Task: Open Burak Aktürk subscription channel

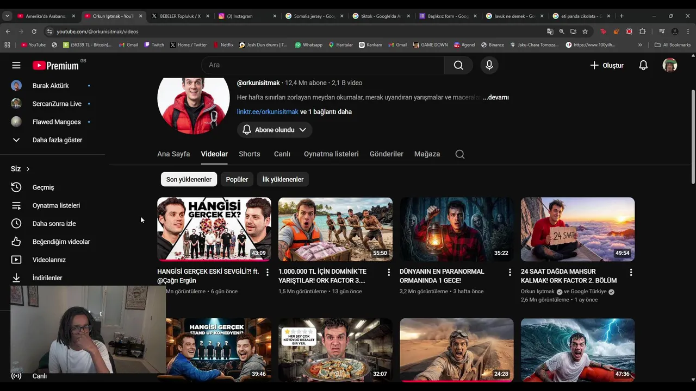Action: click(51, 86)
